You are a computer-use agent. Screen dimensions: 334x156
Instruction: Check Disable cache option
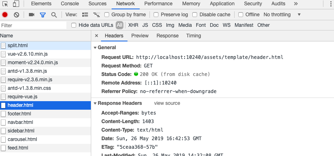click(195, 15)
